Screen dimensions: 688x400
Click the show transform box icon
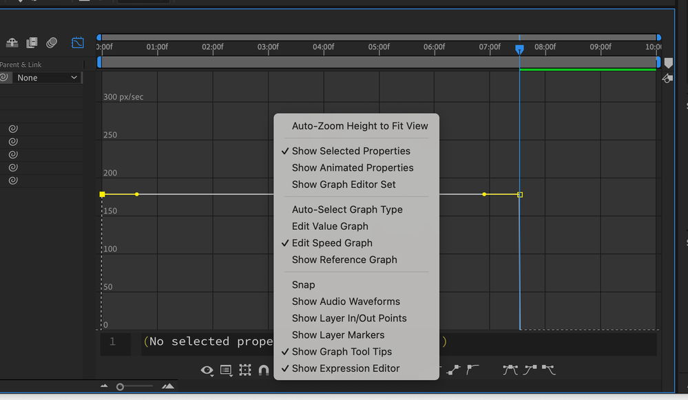245,370
